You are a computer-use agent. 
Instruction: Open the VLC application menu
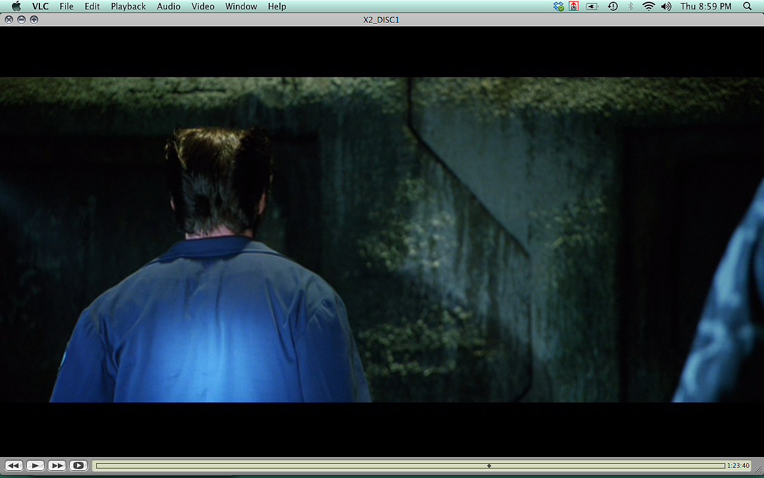[41, 6]
